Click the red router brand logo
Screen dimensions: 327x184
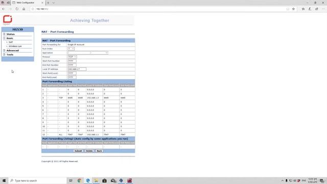tap(8, 19)
